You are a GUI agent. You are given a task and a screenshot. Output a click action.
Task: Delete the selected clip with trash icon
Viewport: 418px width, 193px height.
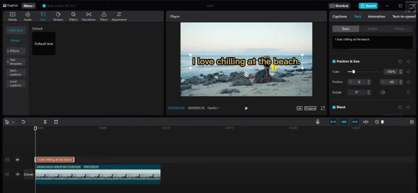(56, 122)
